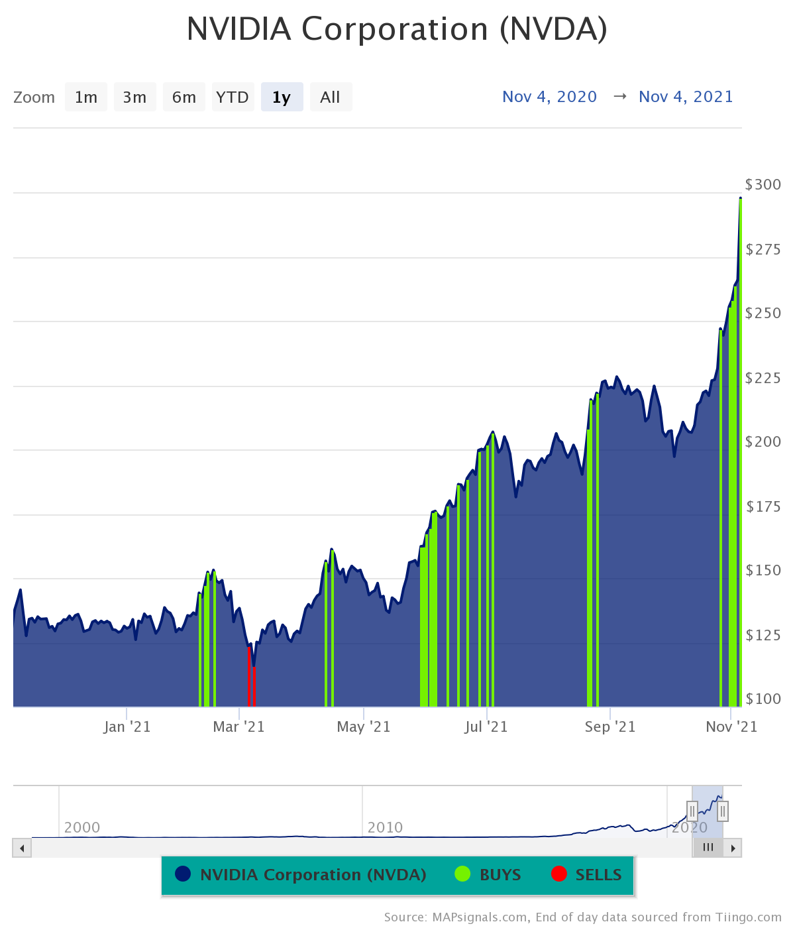Select the 1m zoom range
This screenshot has width=795, height=928.
point(86,97)
